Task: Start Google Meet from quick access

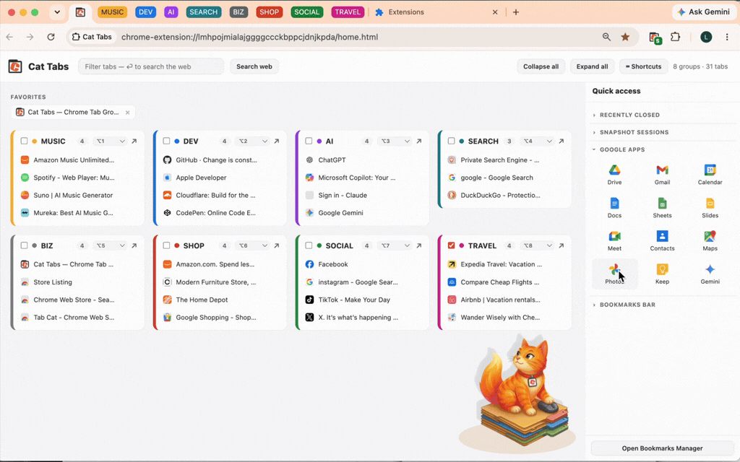Action: point(614,240)
